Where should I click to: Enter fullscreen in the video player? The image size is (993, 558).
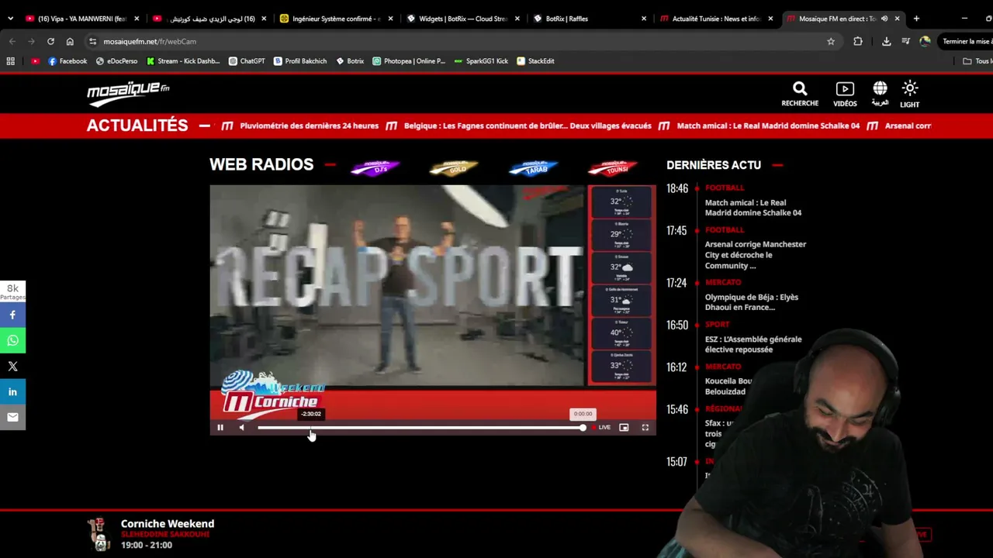645,427
